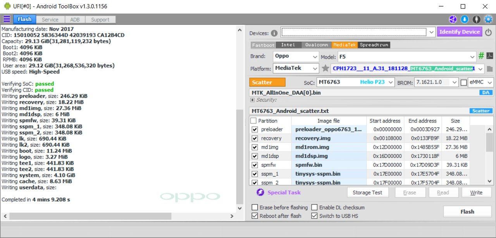Enable Erase before flashing checkbox
496x238 pixels.
tap(255, 207)
